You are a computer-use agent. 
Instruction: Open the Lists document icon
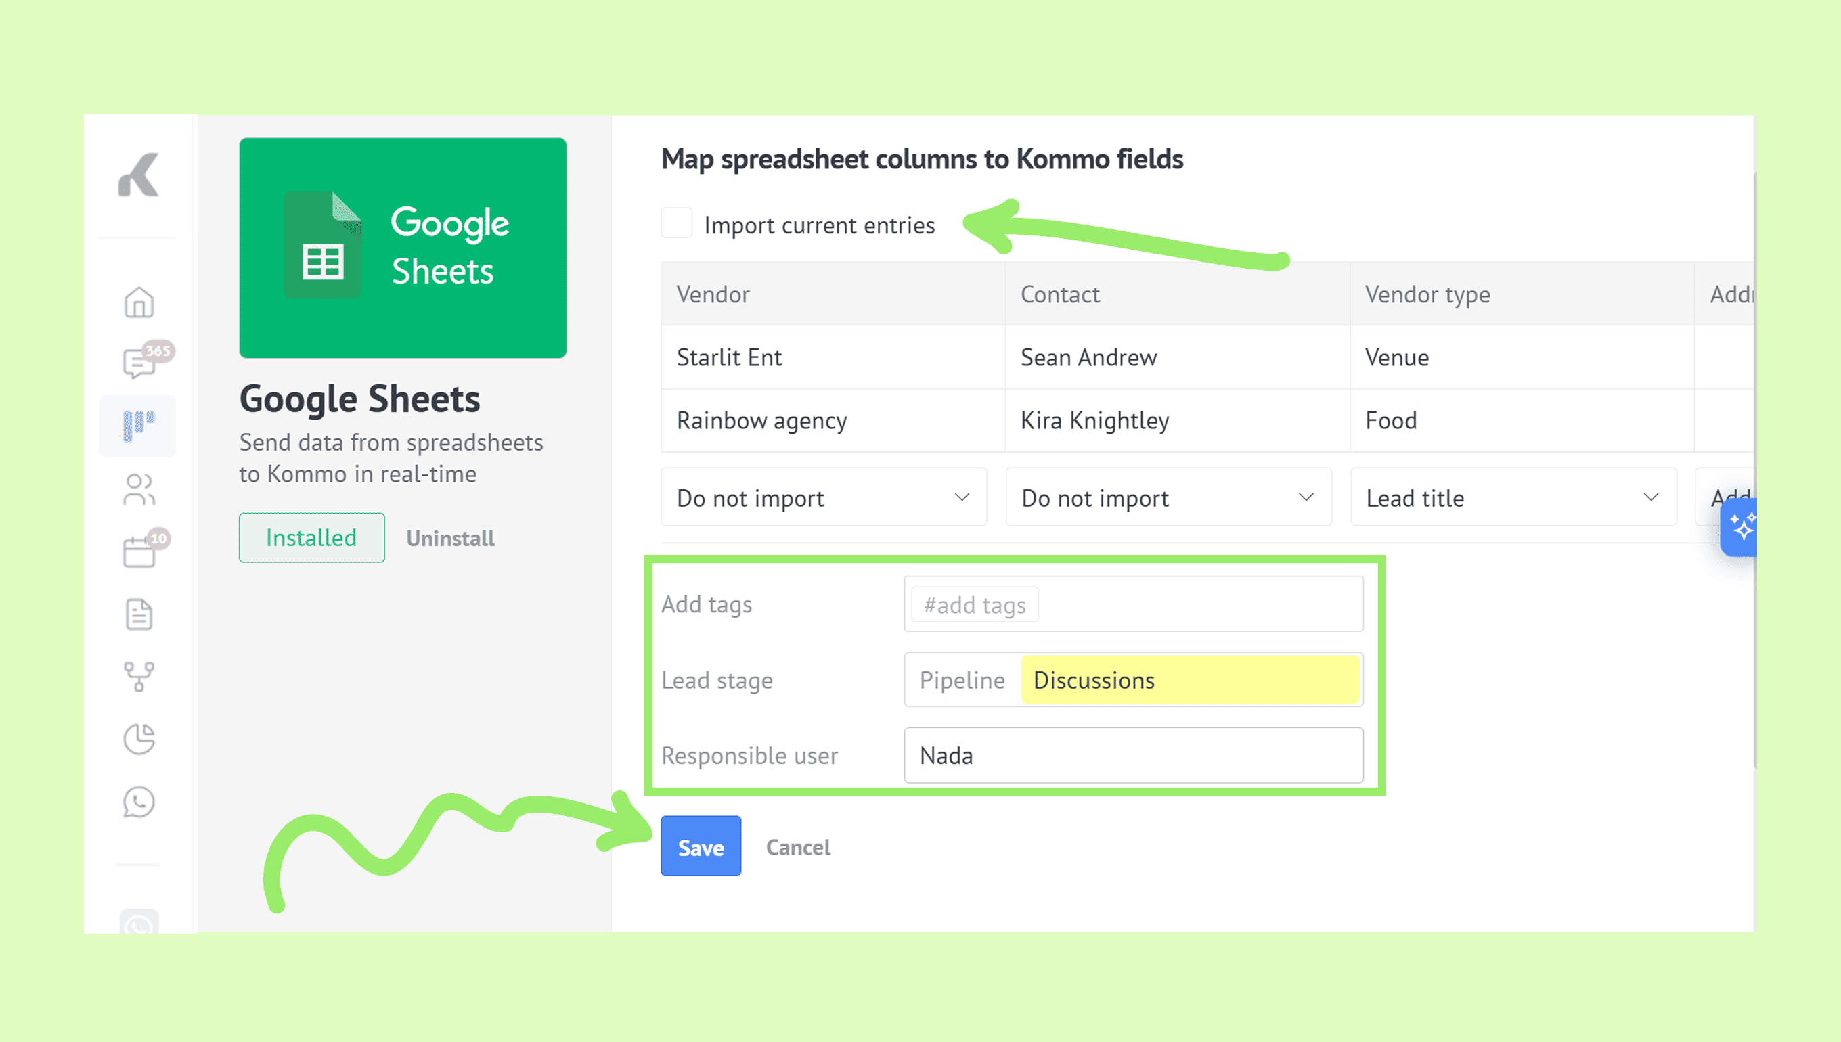pyautogui.click(x=139, y=614)
